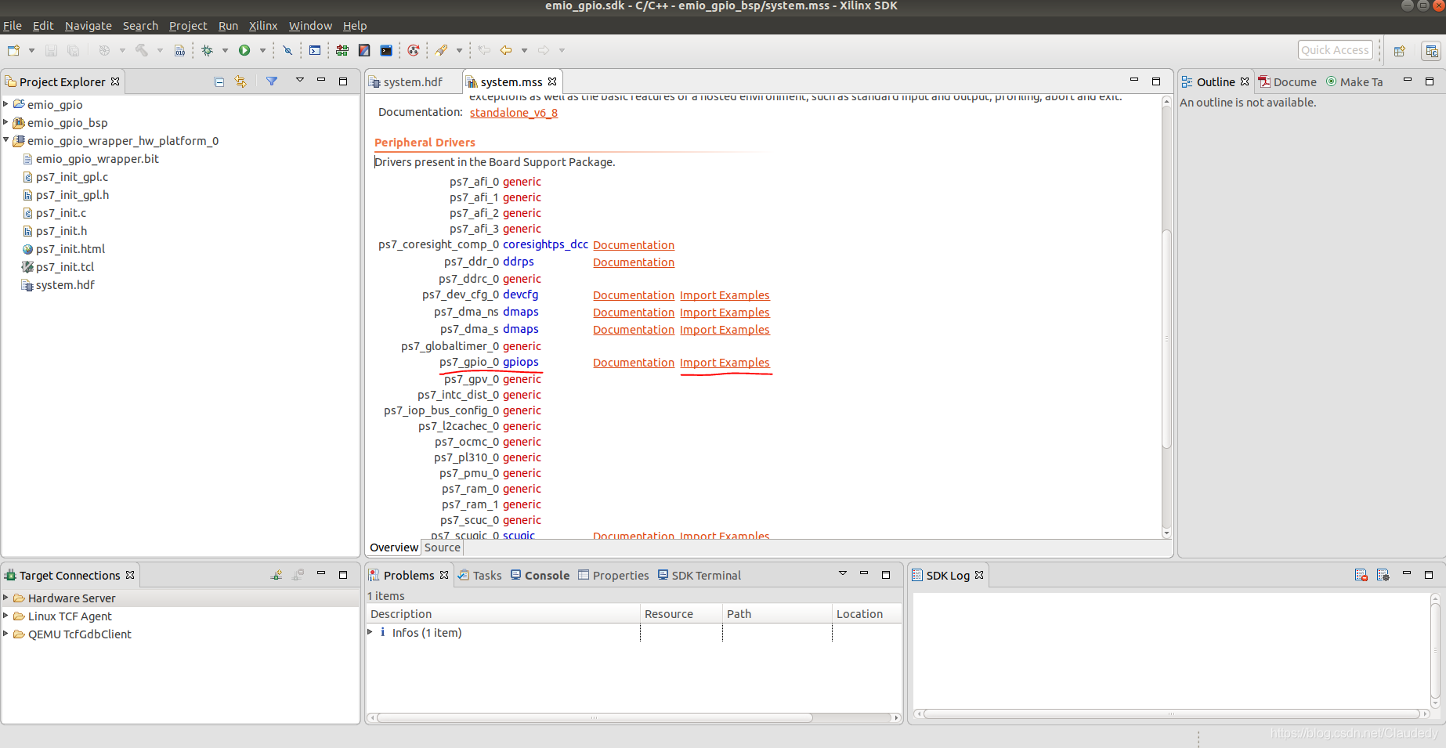Expand the Infos (1 item) row

(371, 632)
